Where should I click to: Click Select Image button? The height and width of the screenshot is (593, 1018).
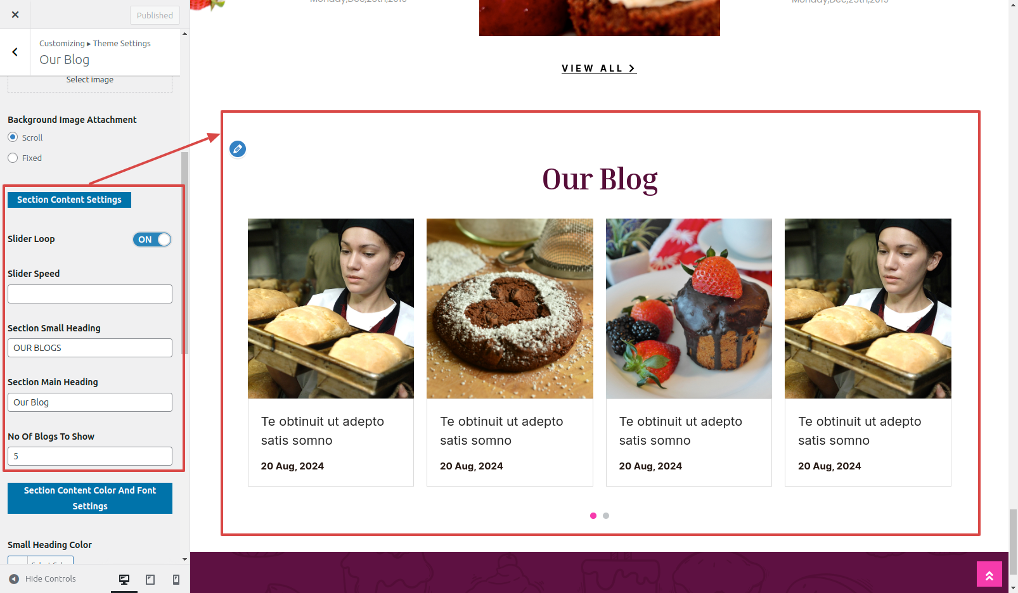(90, 80)
